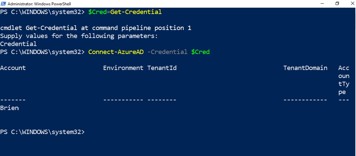Viewport: 356px width, 156px height.
Task: Click the restore down window button
Action: click(337, 4)
